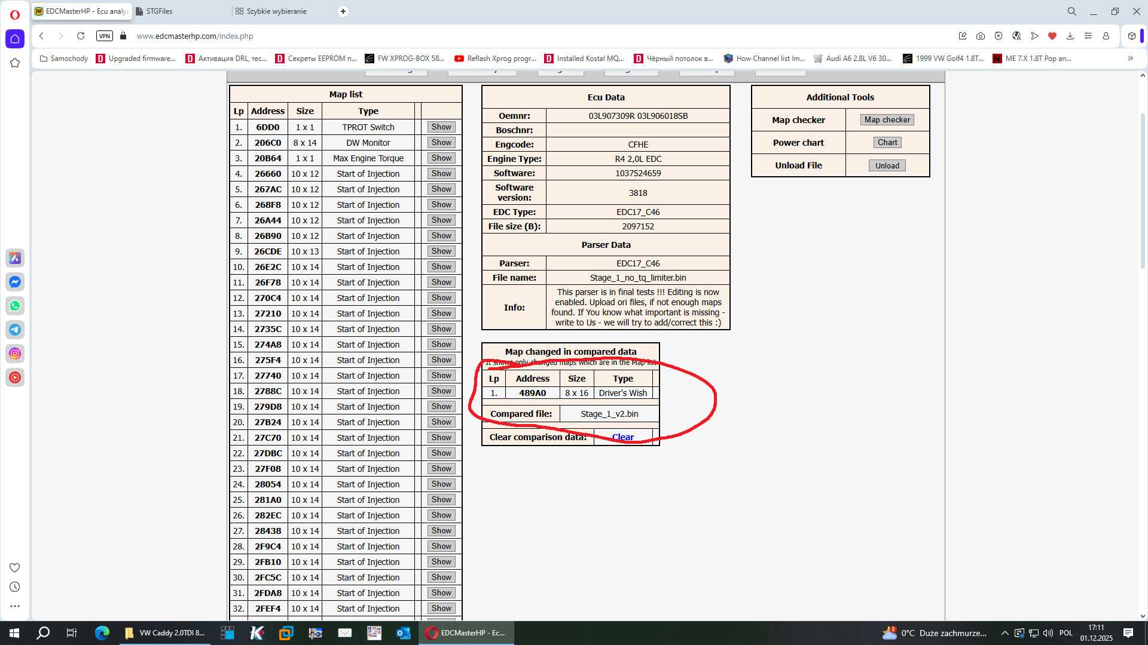The width and height of the screenshot is (1148, 645).
Task: Click the page vertical scrollbar
Action: (x=1143, y=191)
